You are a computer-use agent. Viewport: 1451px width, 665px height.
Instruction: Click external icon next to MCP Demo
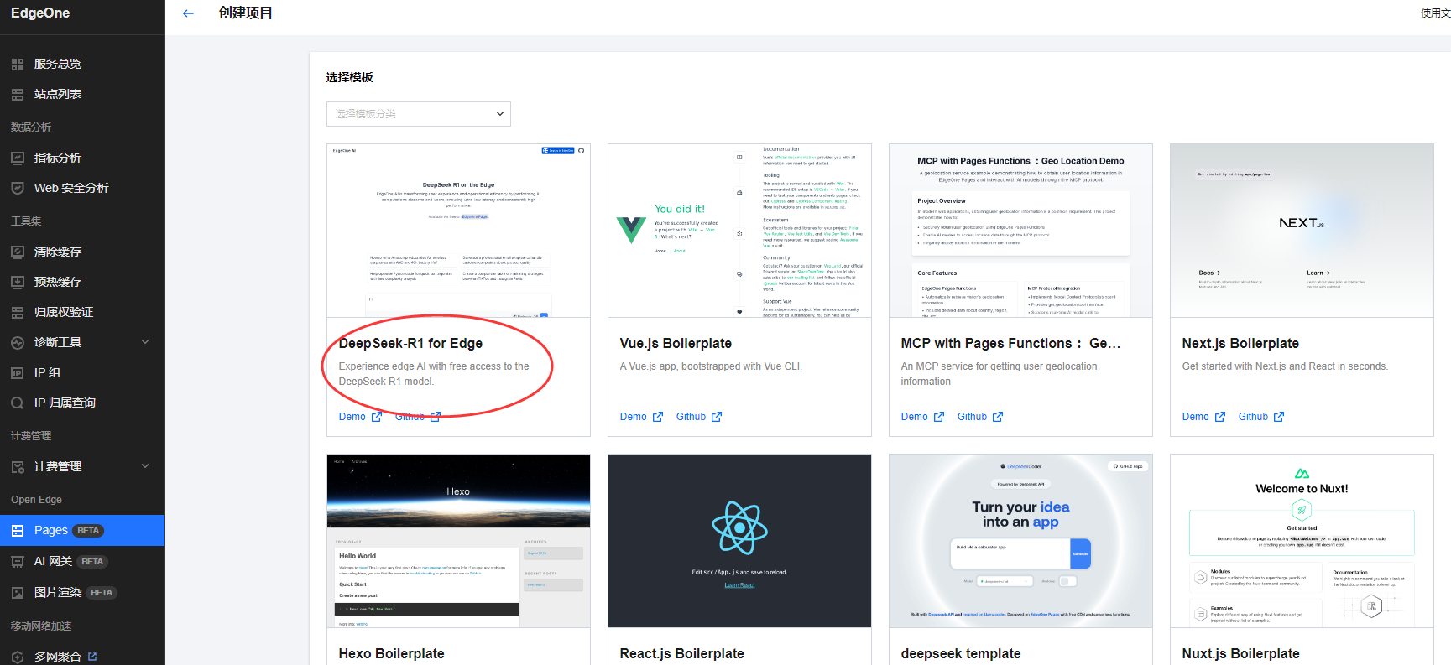pos(939,417)
